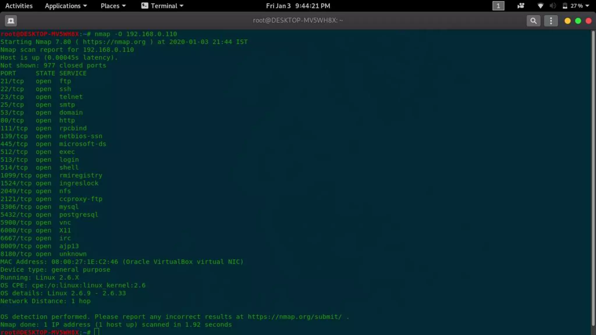This screenshot has height=335, width=596.
Task: Maximize window with green button
Action: coord(578,21)
